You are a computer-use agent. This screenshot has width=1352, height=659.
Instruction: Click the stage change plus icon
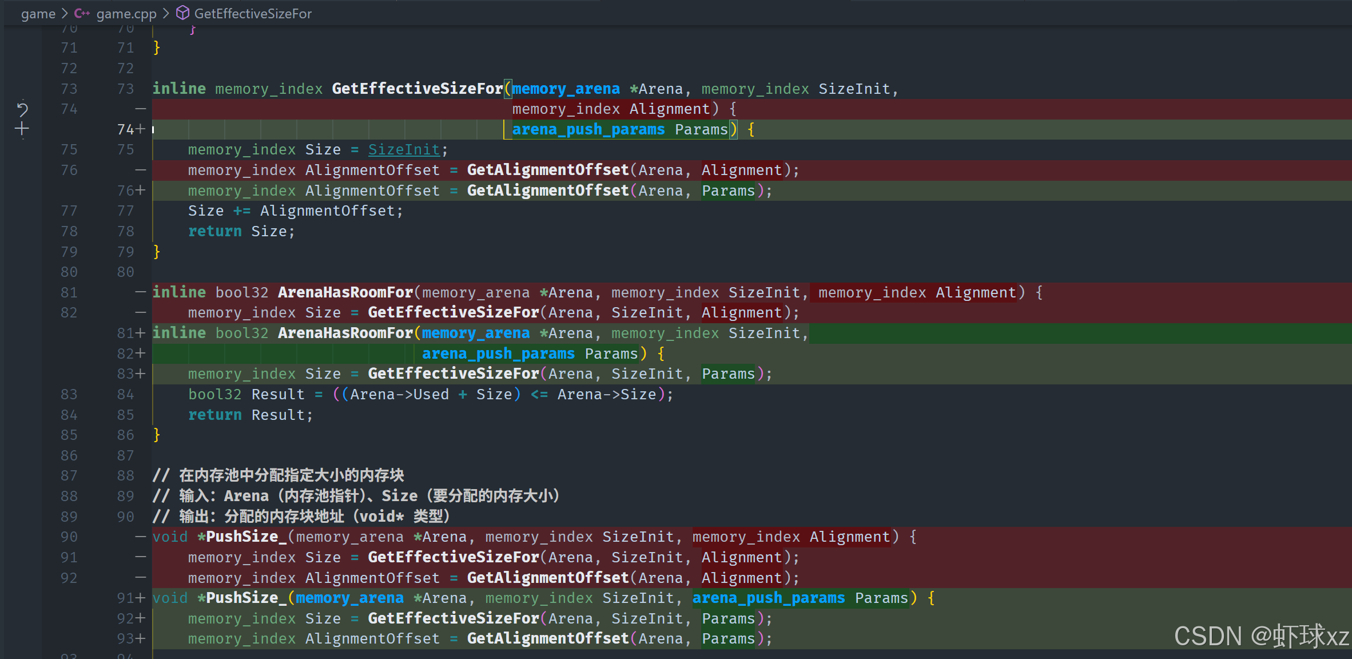[x=22, y=129]
